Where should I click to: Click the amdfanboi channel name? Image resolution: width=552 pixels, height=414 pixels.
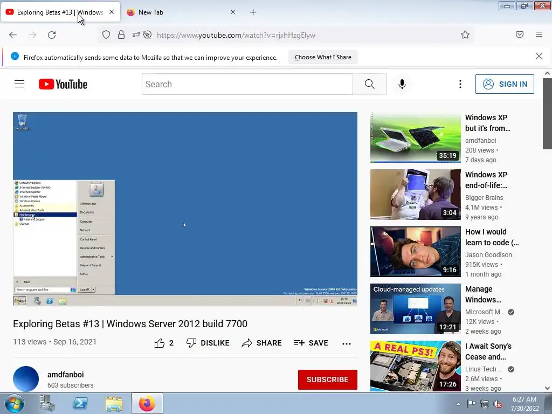[x=65, y=375]
